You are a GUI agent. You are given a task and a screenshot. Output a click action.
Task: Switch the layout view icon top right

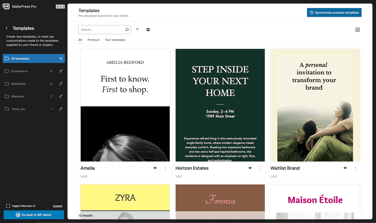pyautogui.click(x=357, y=29)
